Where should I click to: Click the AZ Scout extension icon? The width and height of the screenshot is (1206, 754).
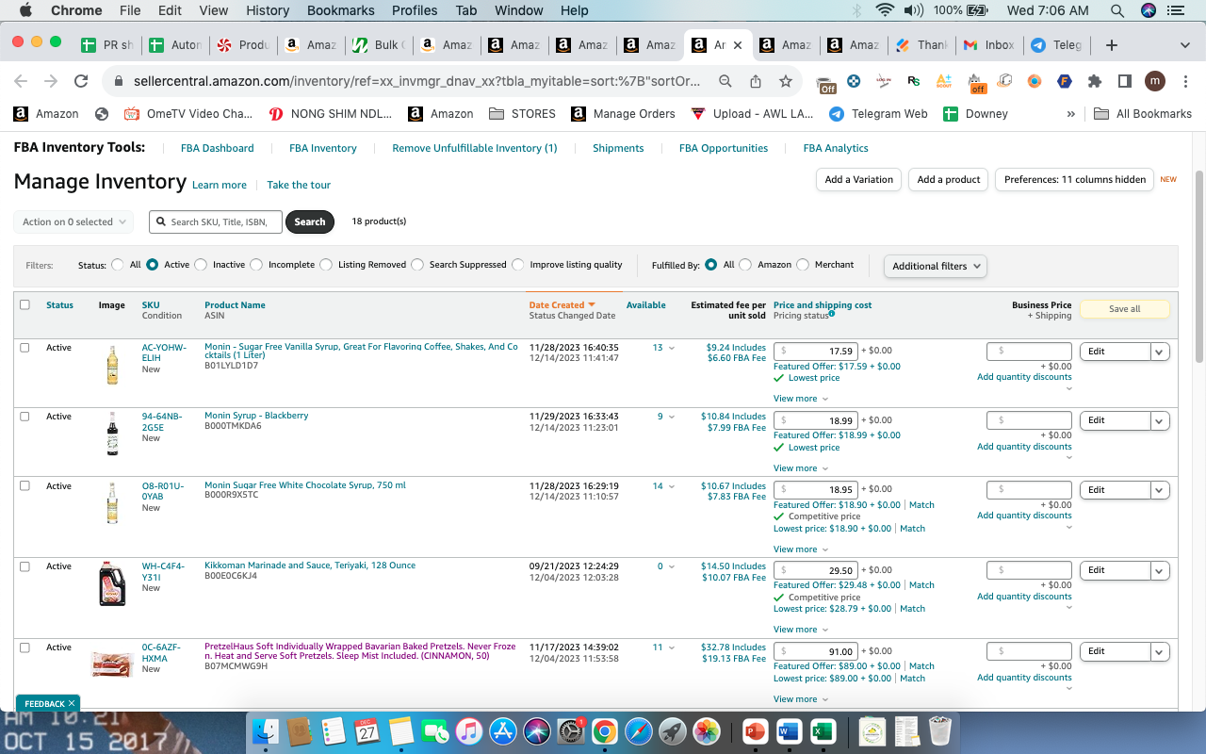click(944, 82)
